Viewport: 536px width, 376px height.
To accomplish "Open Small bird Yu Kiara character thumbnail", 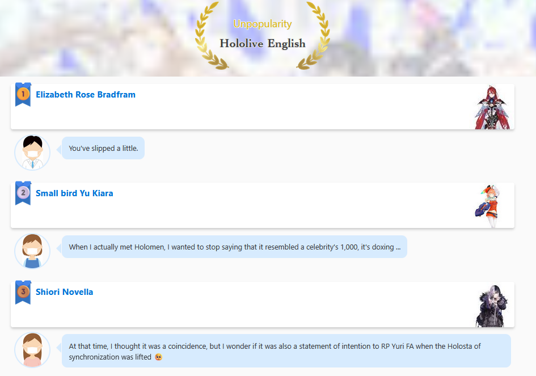I will point(488,206).
